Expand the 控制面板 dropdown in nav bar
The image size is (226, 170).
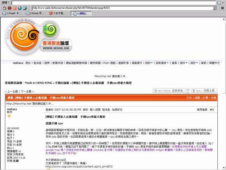(x=162, y=63)
